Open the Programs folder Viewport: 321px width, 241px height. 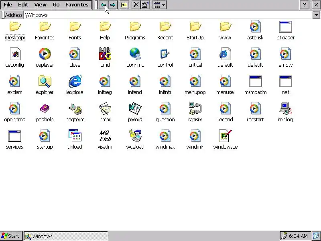135,27
